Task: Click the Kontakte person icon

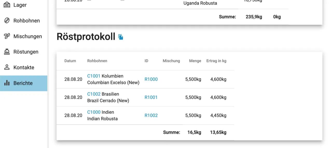Action: tap(7, 67)
